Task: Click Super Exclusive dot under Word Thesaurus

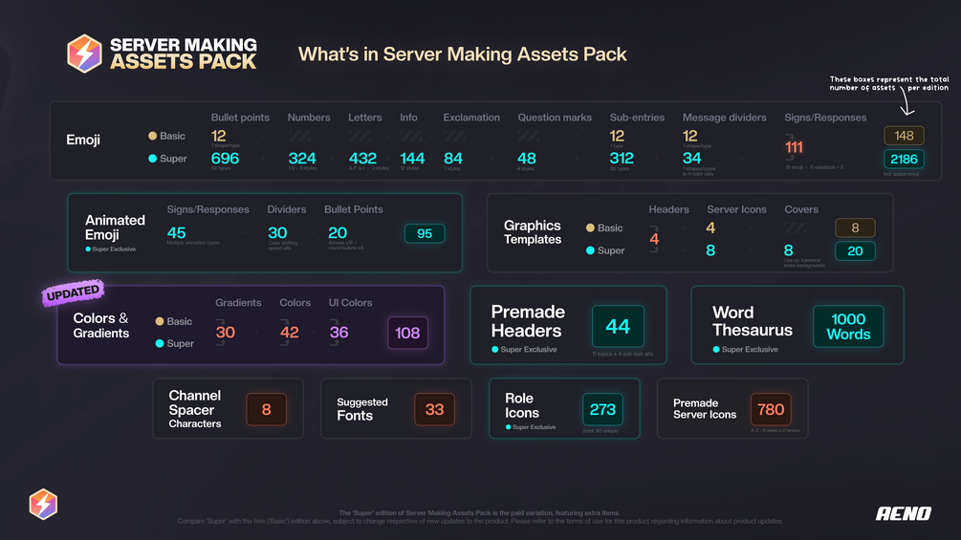Action: (716, 350)
